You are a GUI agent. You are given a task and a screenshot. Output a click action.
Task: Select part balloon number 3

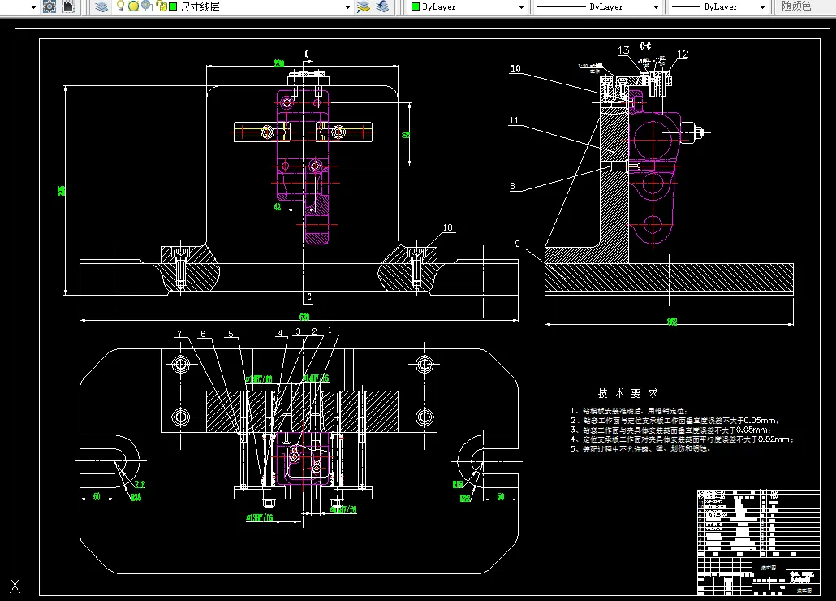(x=298, y=331)
